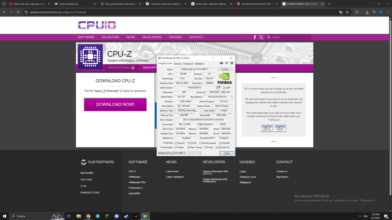Click the PayPal donate US dollars button

point(267,128)
